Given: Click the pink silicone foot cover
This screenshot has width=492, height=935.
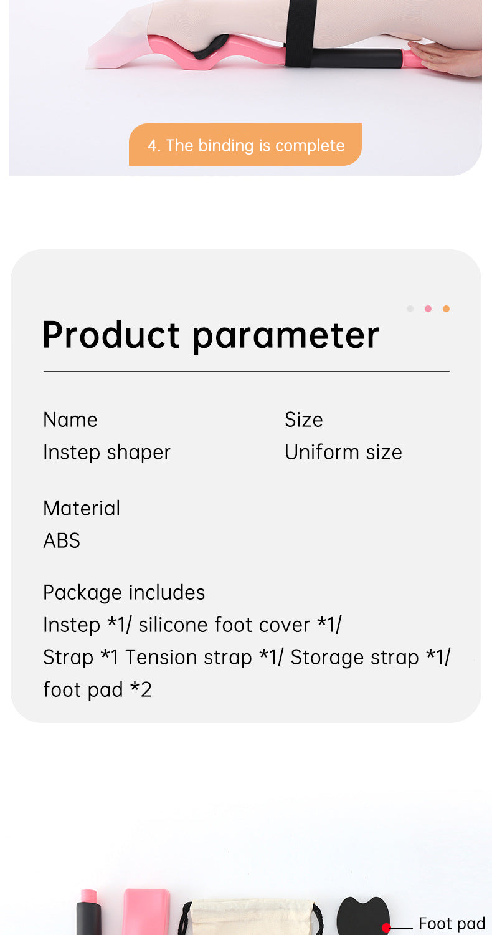Looking at the screenshot, I should pyautogui.click(x=146, y=911).
